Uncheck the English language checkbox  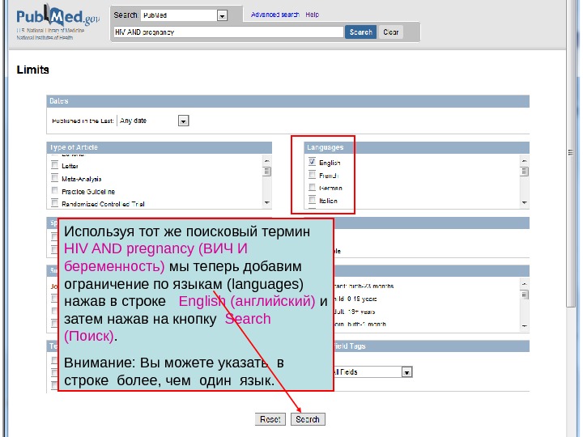click(x=312, y=162)
